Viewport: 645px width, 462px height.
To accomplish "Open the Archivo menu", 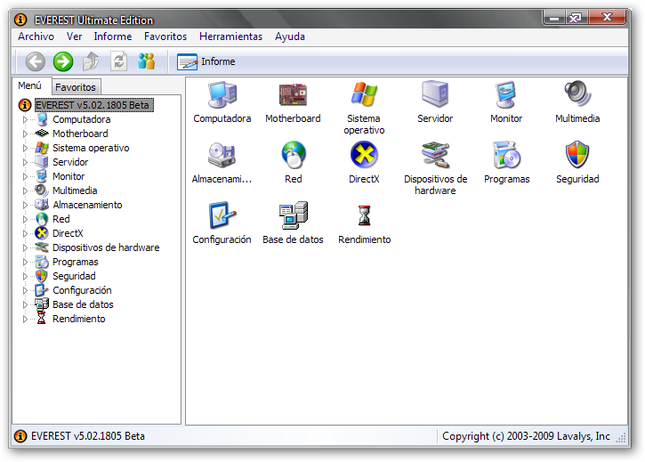I will tap(36, 36).
